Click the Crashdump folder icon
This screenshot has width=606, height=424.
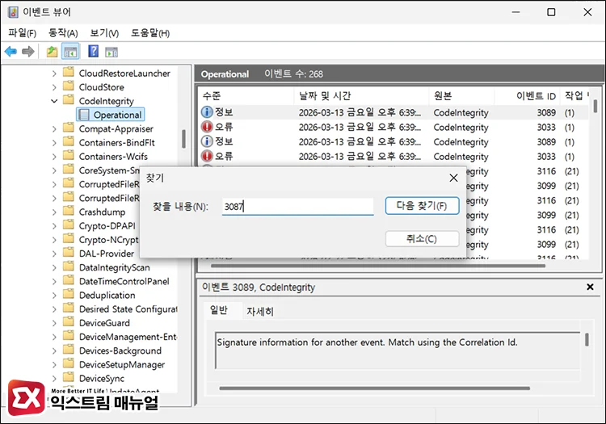coord(69,212)
